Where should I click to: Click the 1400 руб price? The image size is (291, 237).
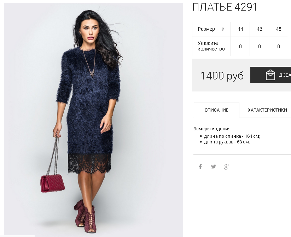222,76
